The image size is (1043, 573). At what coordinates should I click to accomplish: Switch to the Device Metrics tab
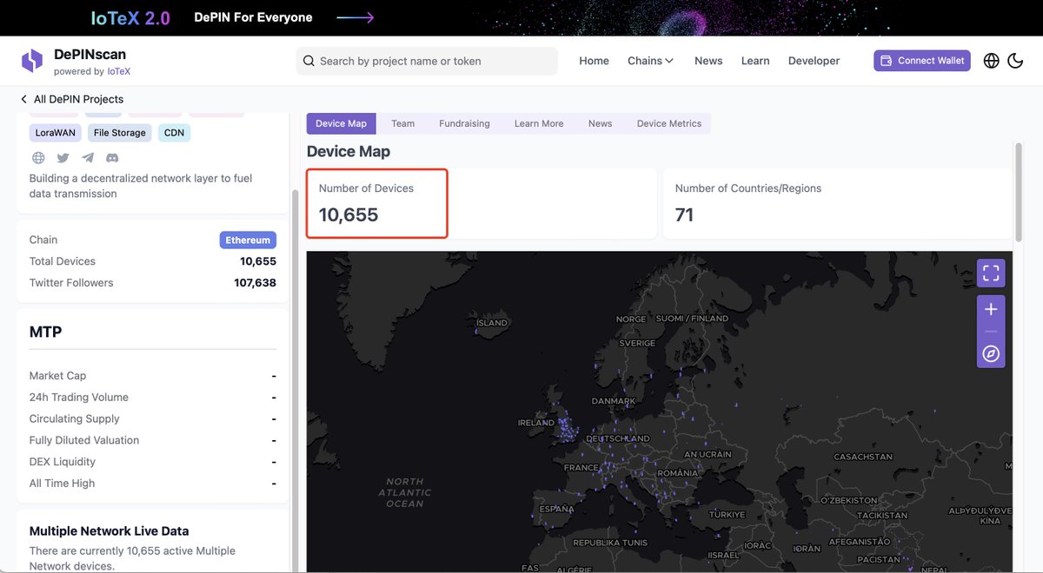[x=669, y=123]
